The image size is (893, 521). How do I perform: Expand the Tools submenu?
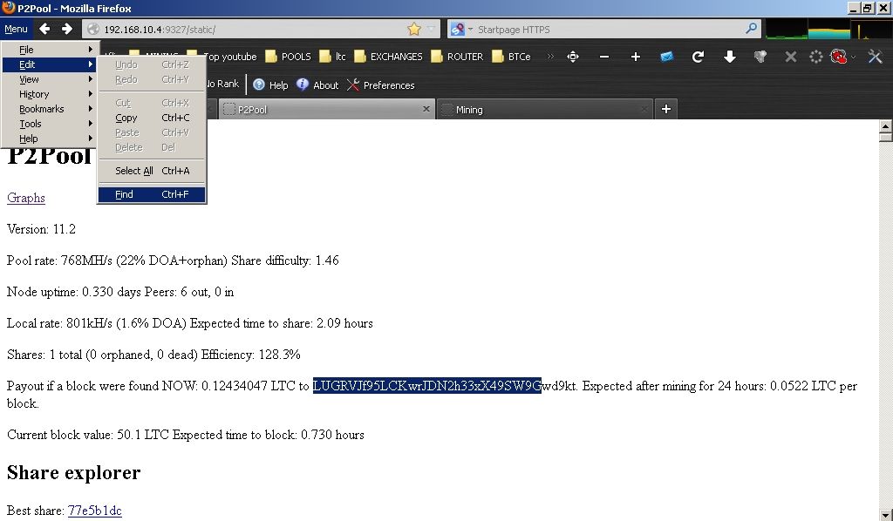click(x=51, y=124)
